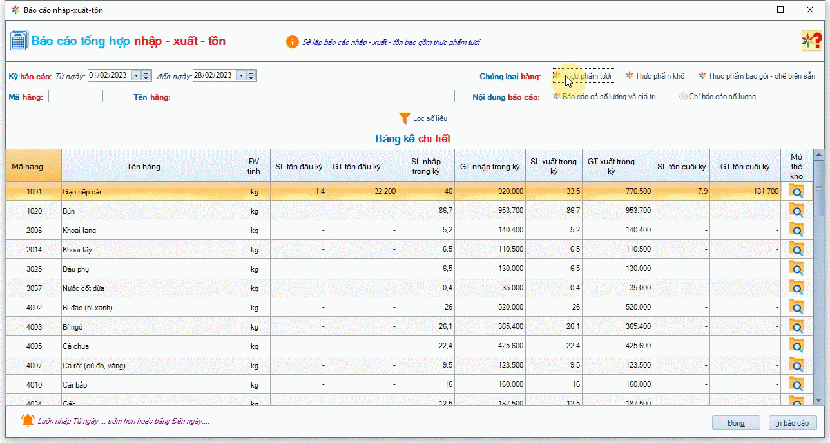Screen dimensions: 830x443
Task: Sort by Mã hàng column header
Action: coord(28,167)
